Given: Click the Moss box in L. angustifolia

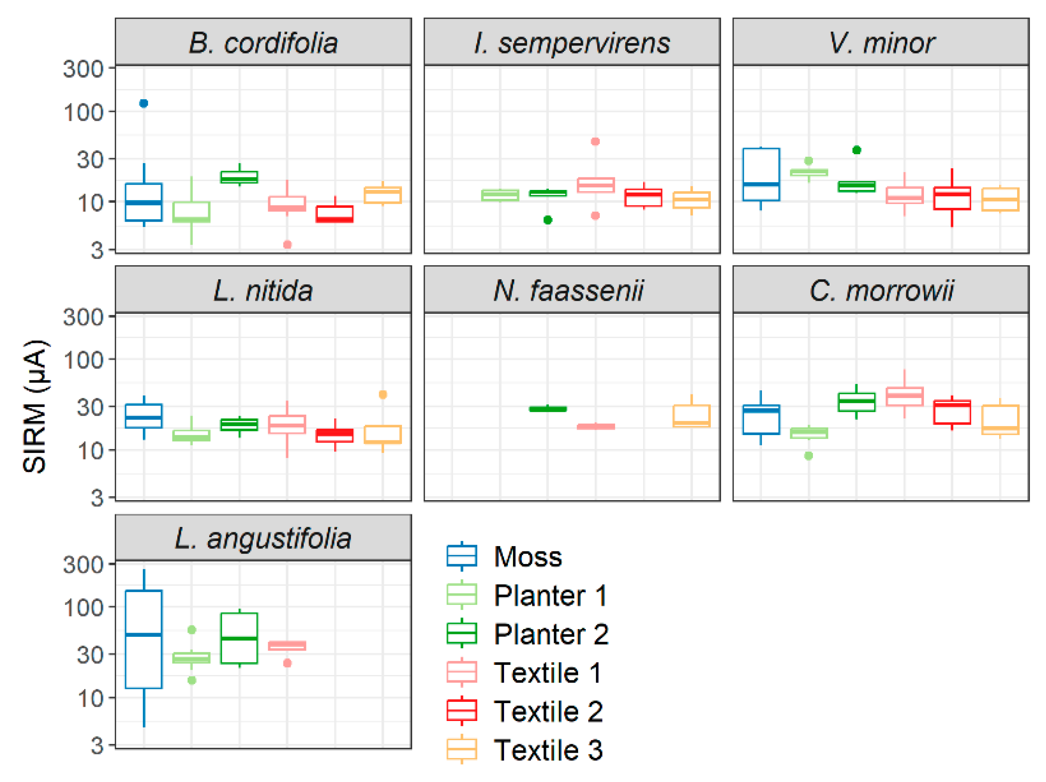Looking at the screenshot, I should [144, 639].
